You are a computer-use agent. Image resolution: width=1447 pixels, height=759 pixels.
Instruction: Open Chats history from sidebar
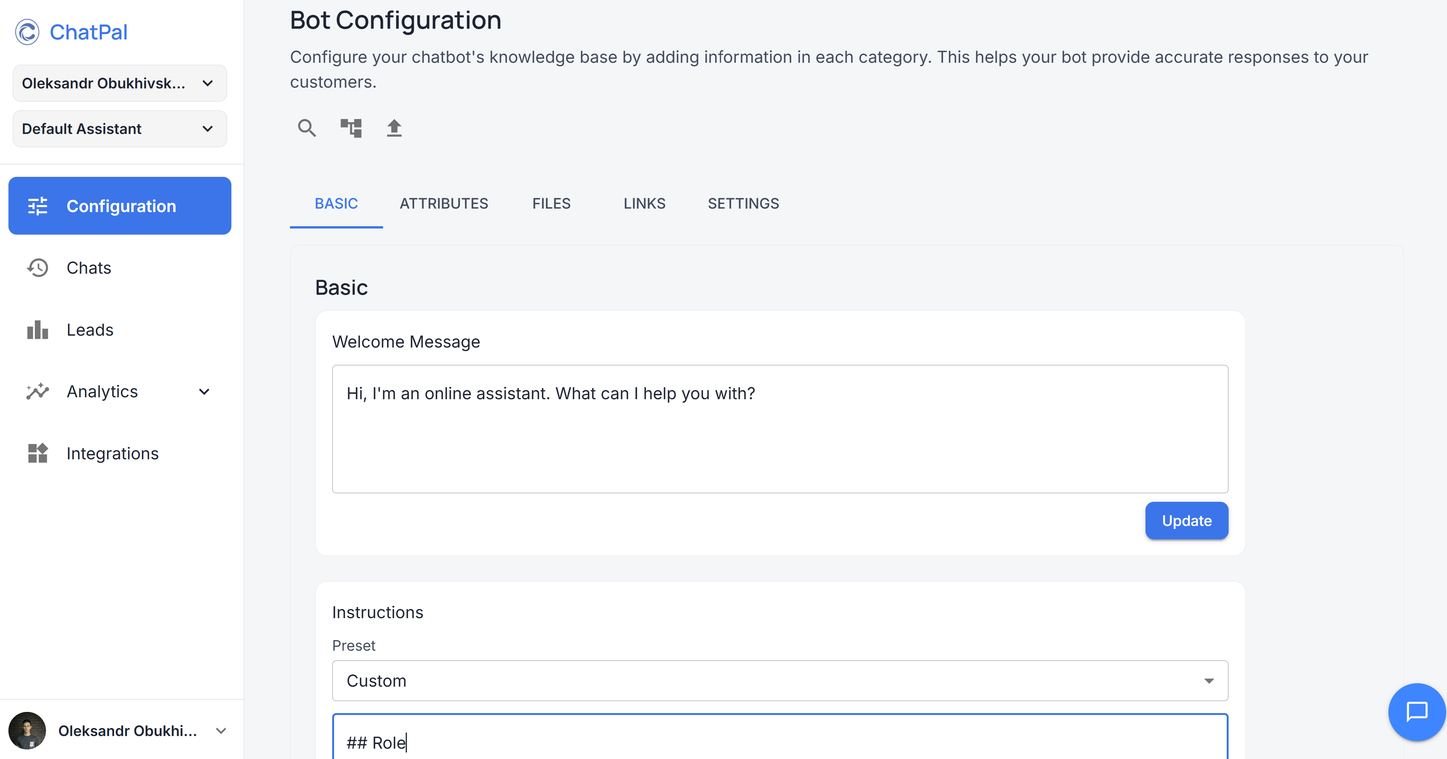[89, 268]
